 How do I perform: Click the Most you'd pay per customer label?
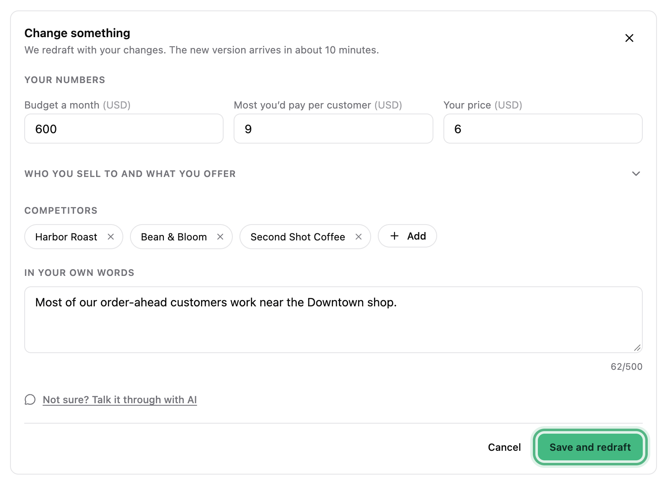(318, 105)
